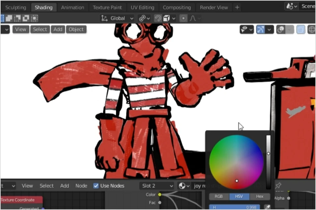Open the node editor type dropdown left of View

pyautogui.click(x=8, y=186)
